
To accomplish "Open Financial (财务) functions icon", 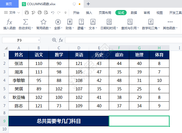I will tap(70, 22).
